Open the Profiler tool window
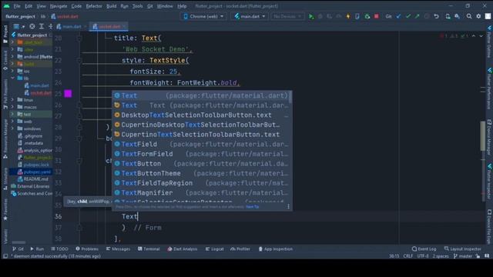 240,249
